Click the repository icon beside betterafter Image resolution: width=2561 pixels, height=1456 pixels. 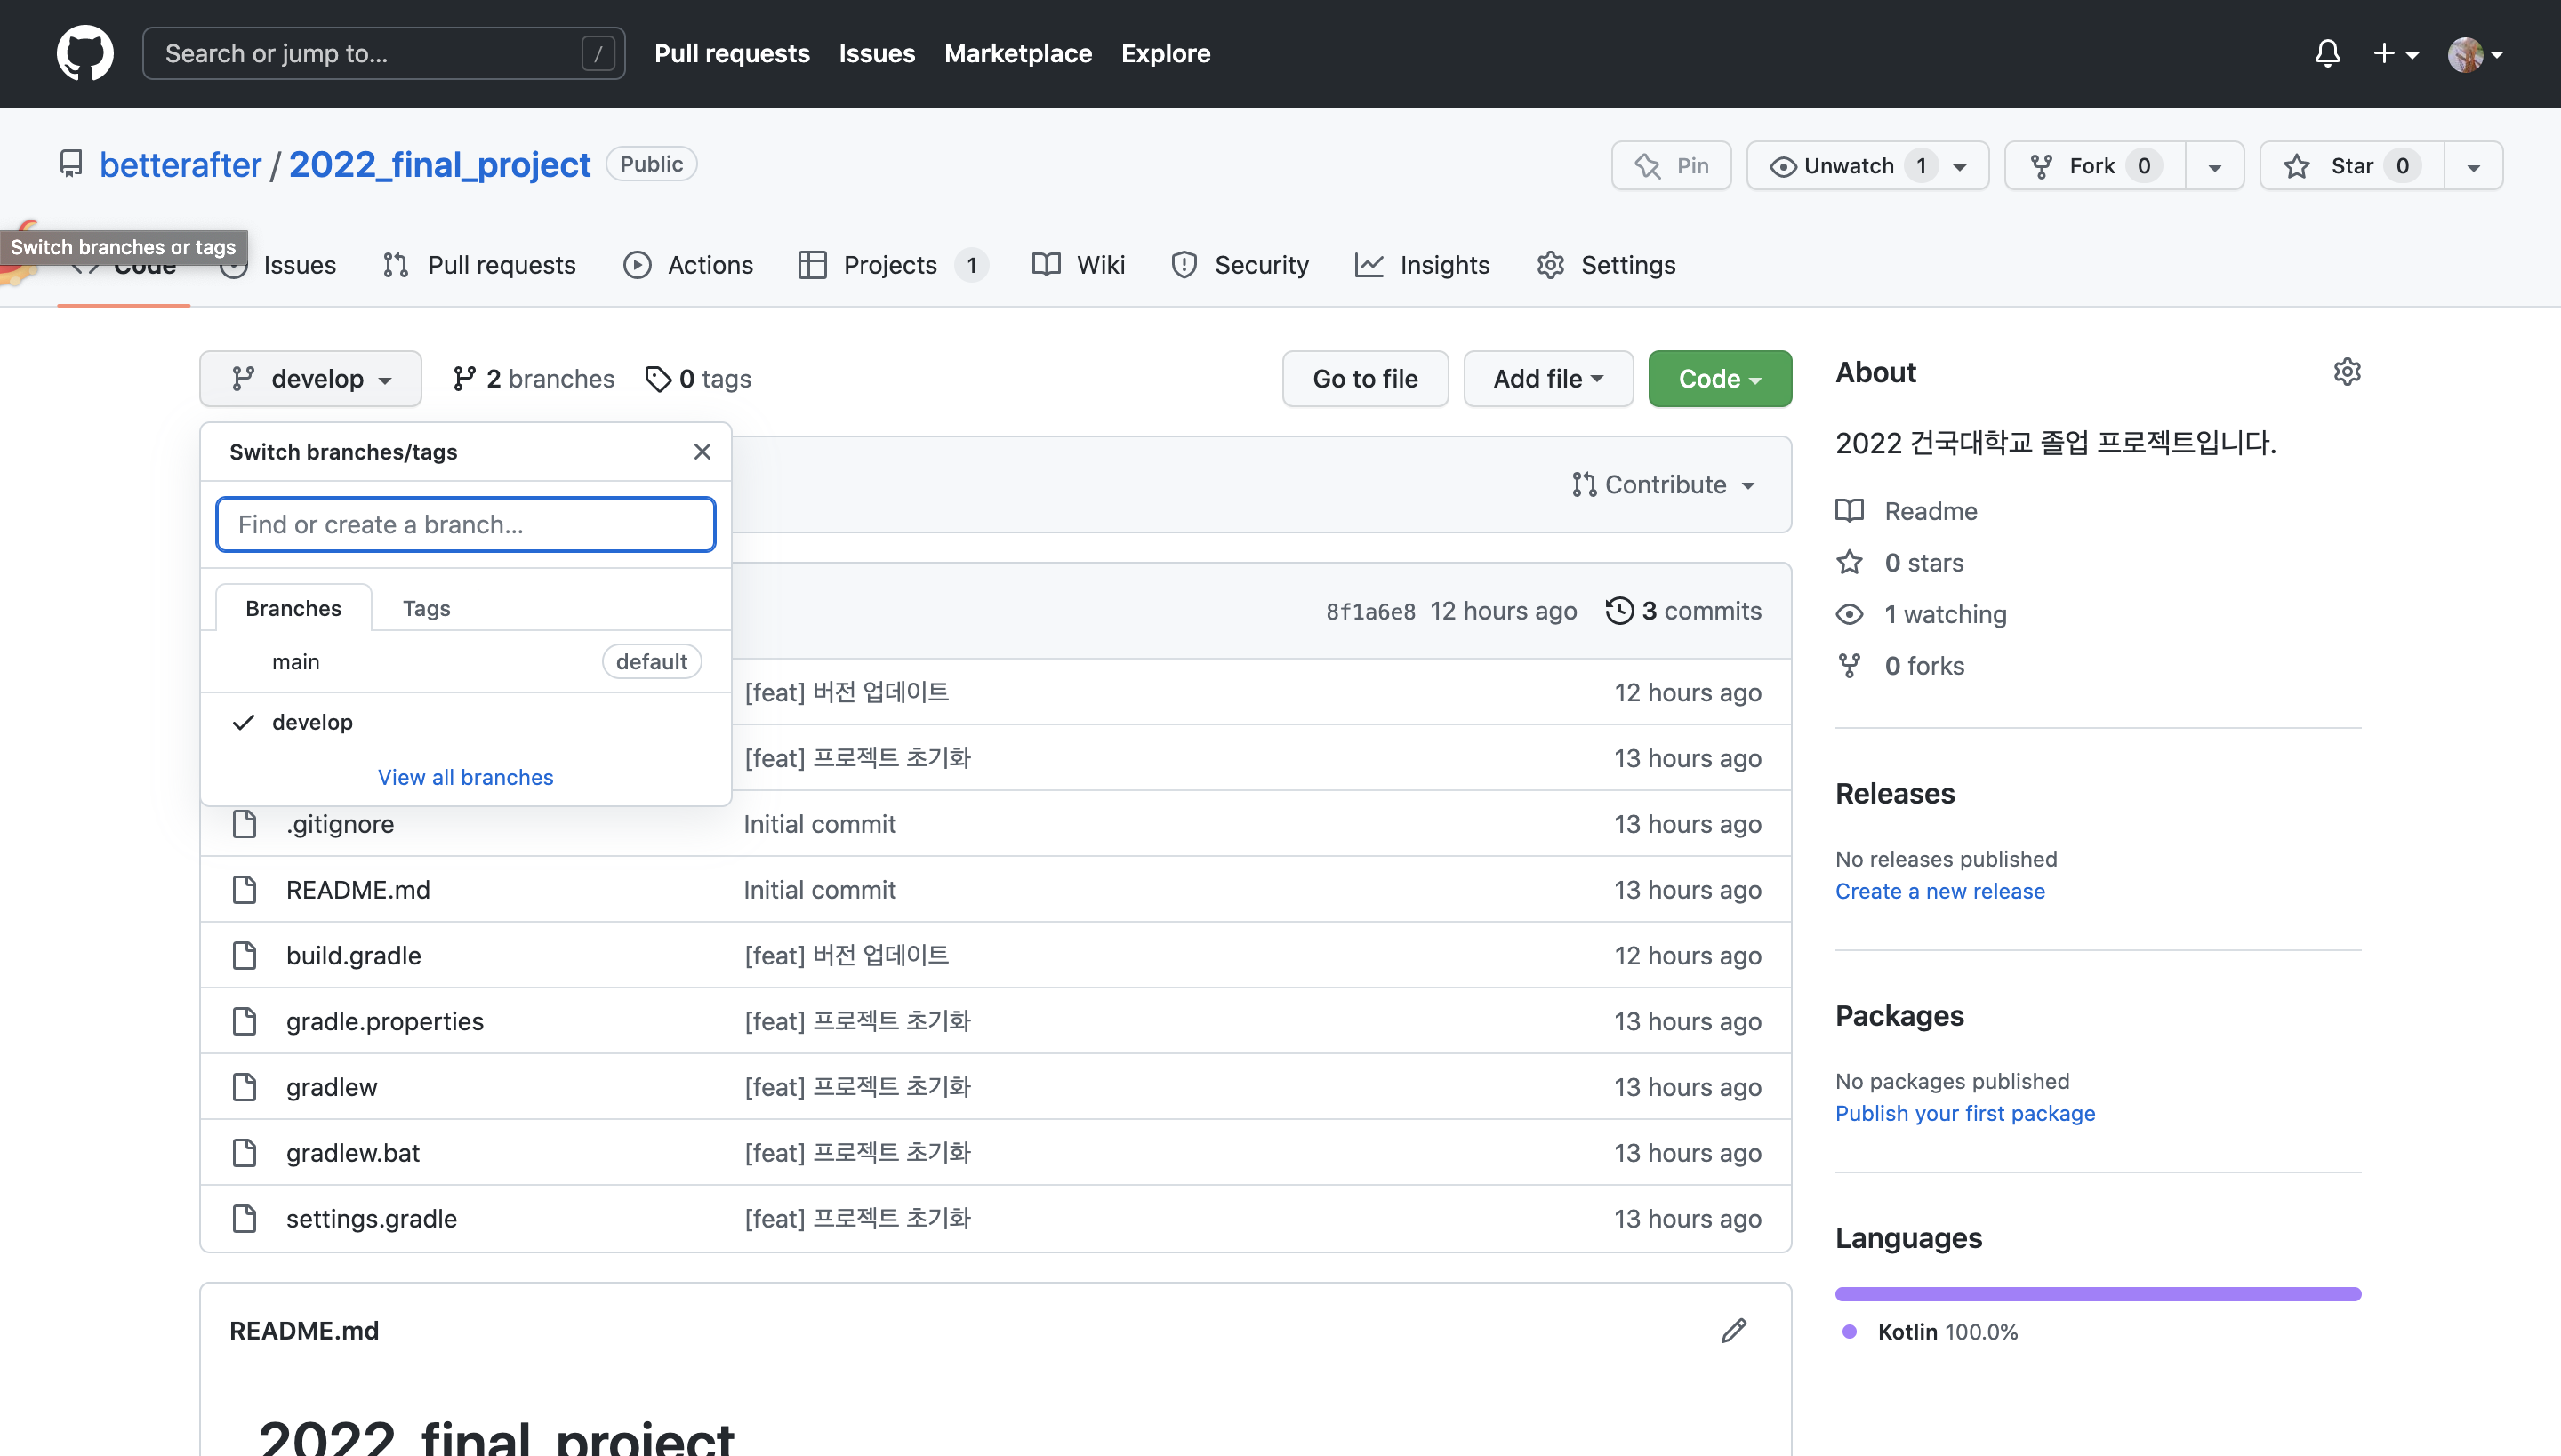71,163
